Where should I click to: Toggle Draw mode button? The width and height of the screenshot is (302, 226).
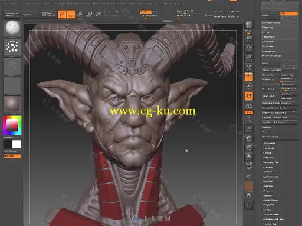(71, 14)
